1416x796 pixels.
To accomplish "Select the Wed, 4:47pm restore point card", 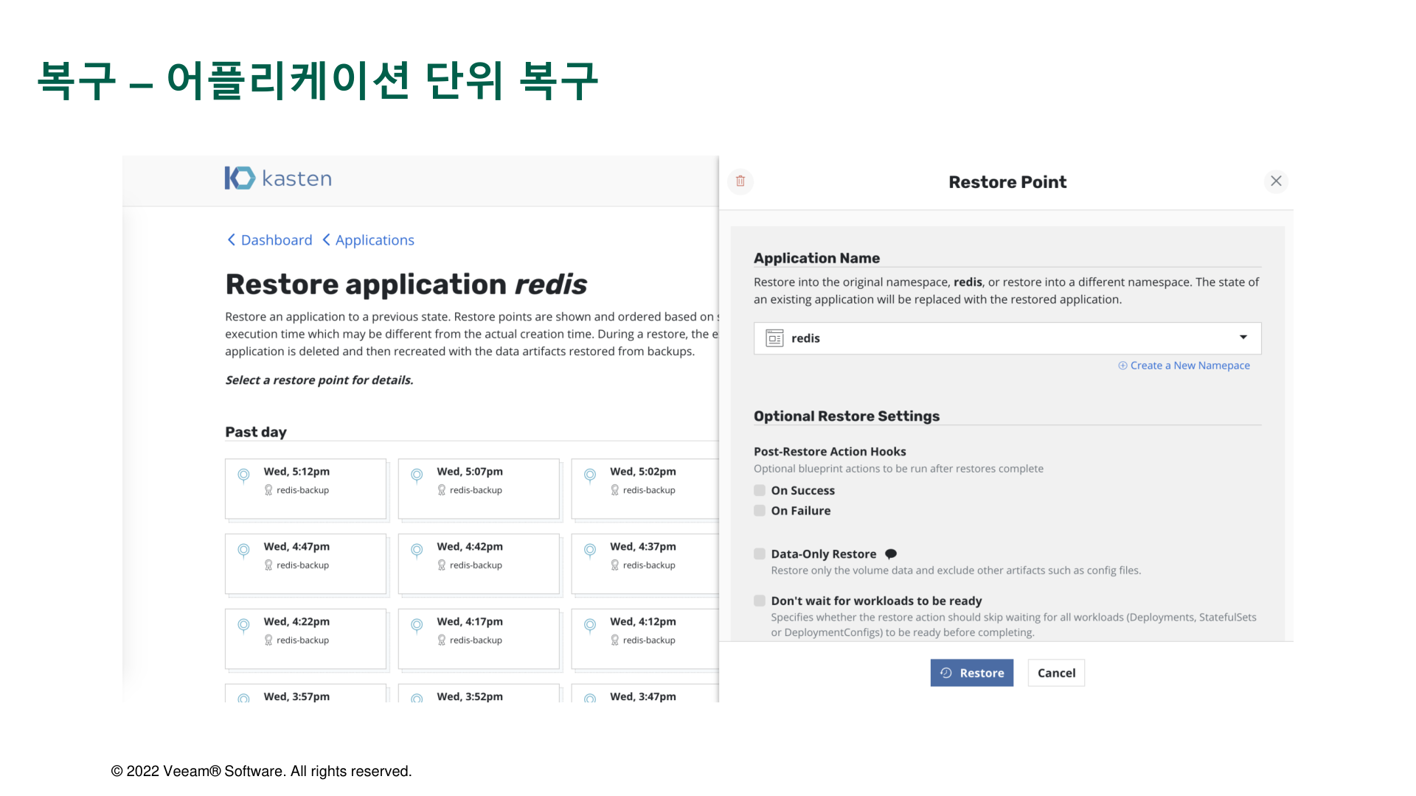I will pos(305,564).
